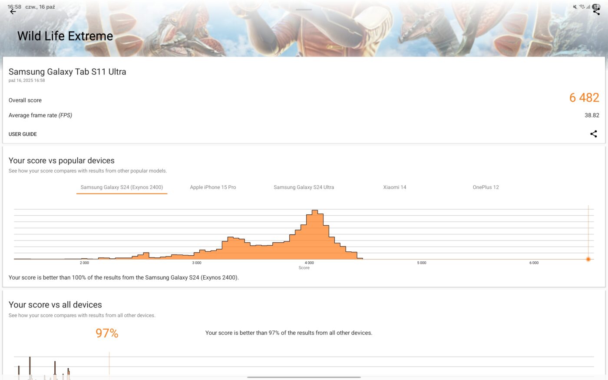The image size is (608, 380).
Task: Tap the battery indicator in the status bar
Action: [x=596, y=7]
